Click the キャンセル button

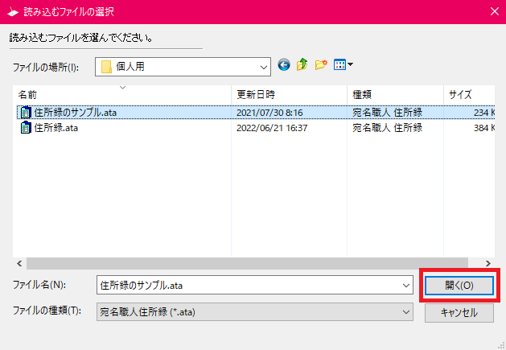pyautogui.click(x=459, y=312)
